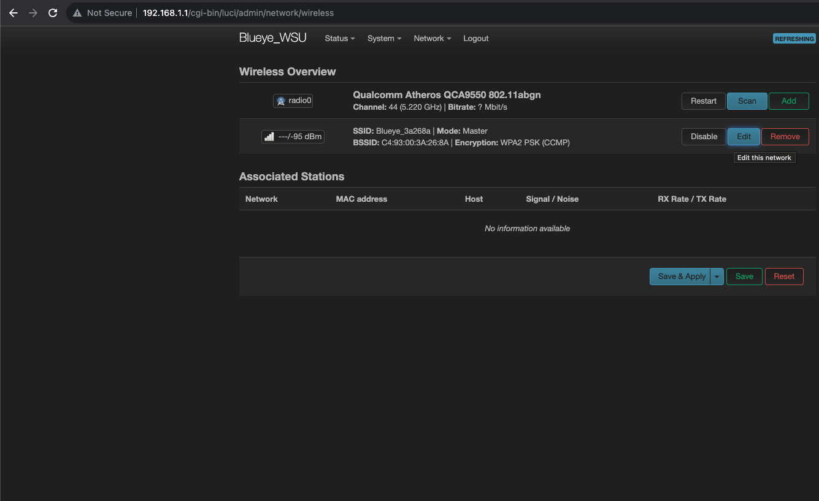Click the Host column header

click(474, 199)
